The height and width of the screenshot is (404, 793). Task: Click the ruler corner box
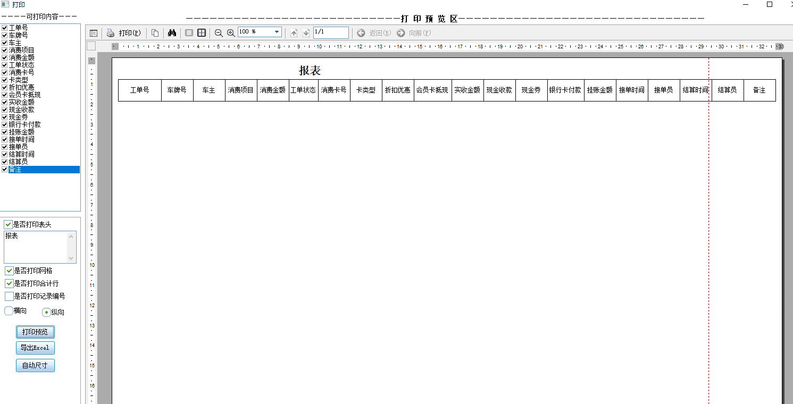[x=91, y=46]
